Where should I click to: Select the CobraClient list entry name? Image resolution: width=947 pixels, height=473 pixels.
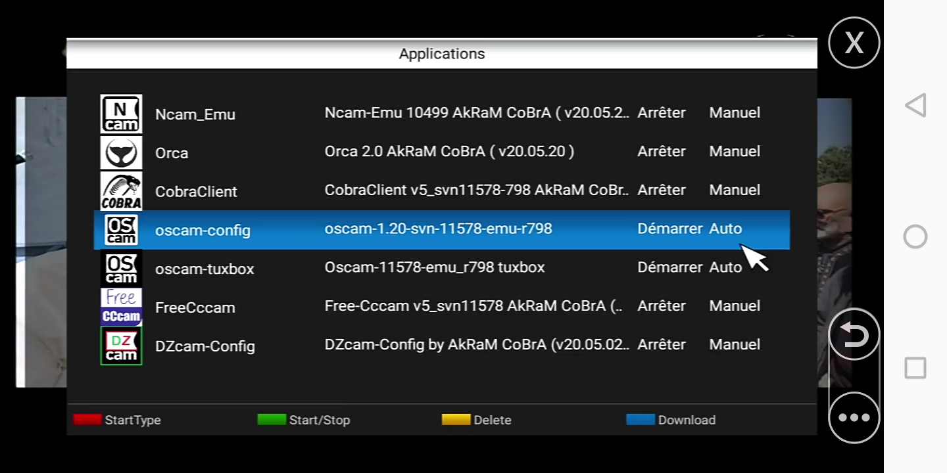click(x=196, y=192)
